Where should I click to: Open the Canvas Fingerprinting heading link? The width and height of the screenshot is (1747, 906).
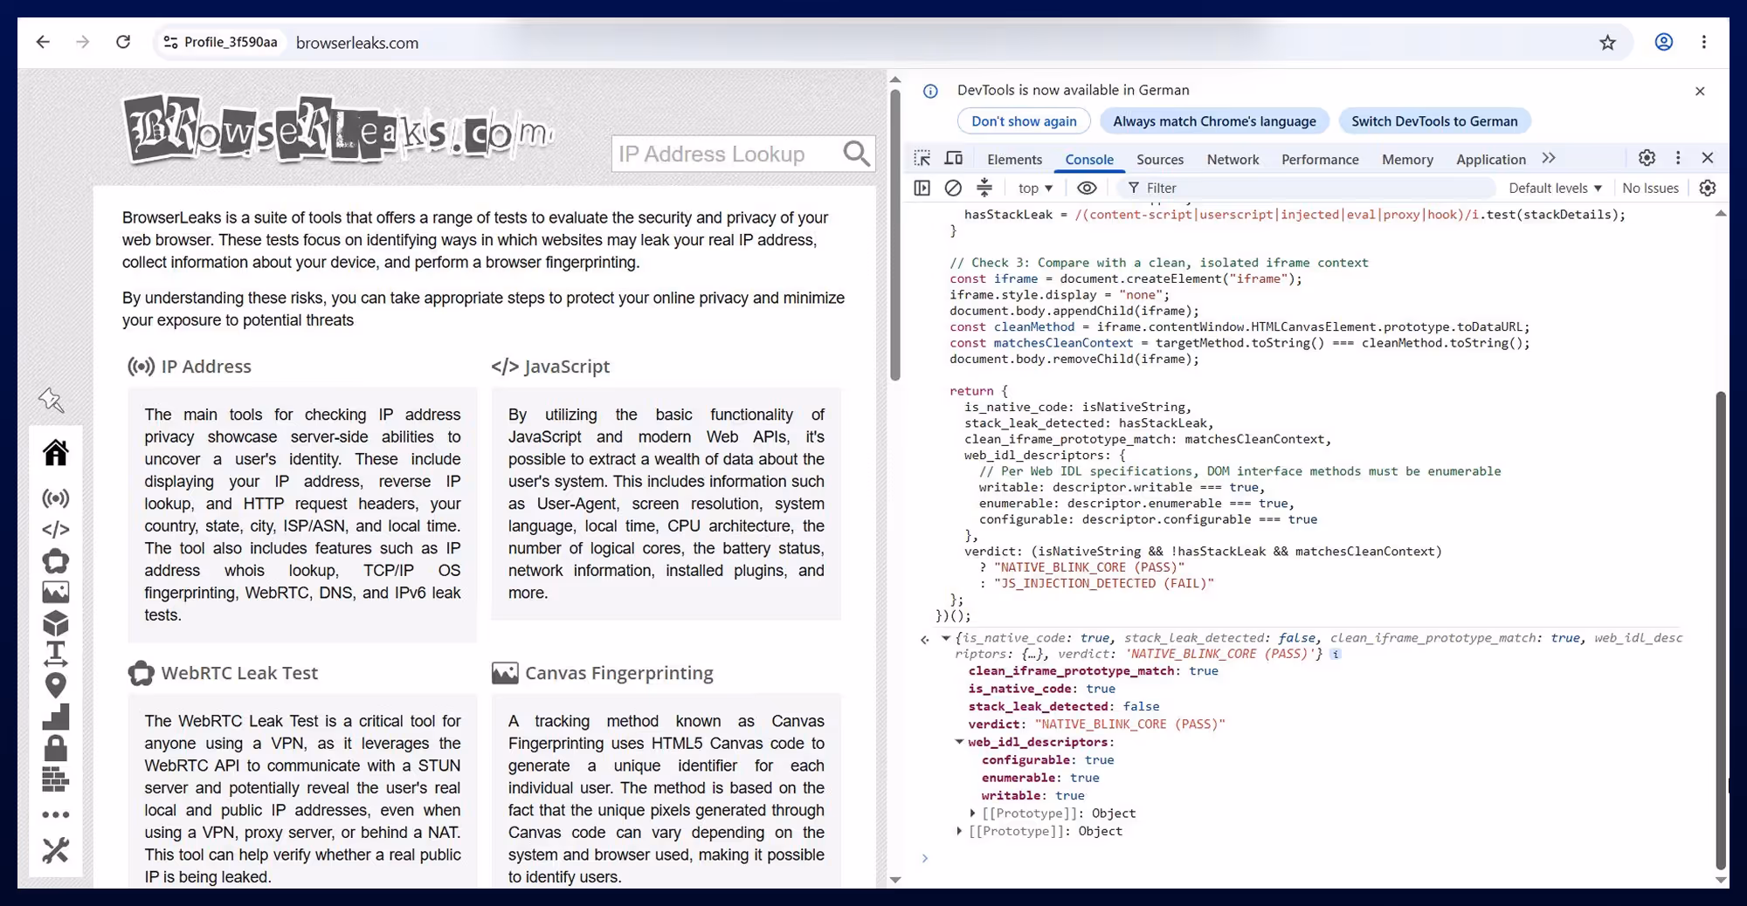point(618,673)
